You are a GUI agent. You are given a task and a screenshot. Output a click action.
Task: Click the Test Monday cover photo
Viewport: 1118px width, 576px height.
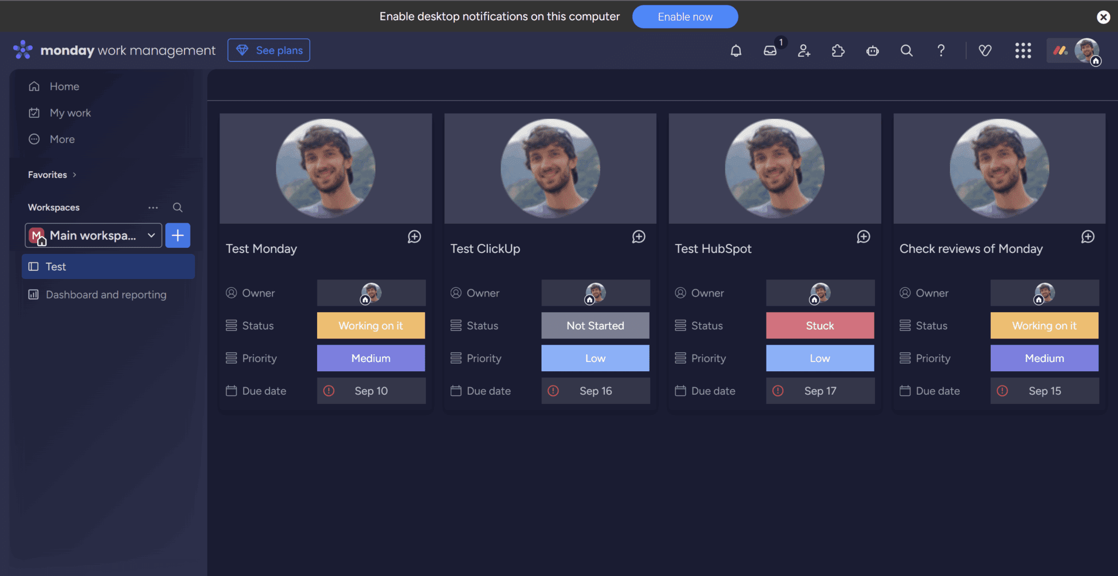tap(326, 169)
